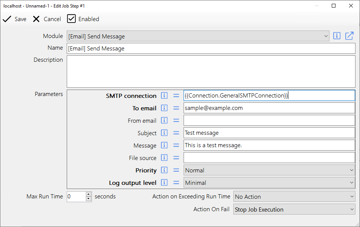Click the equals icon for From email

point(176,120)
